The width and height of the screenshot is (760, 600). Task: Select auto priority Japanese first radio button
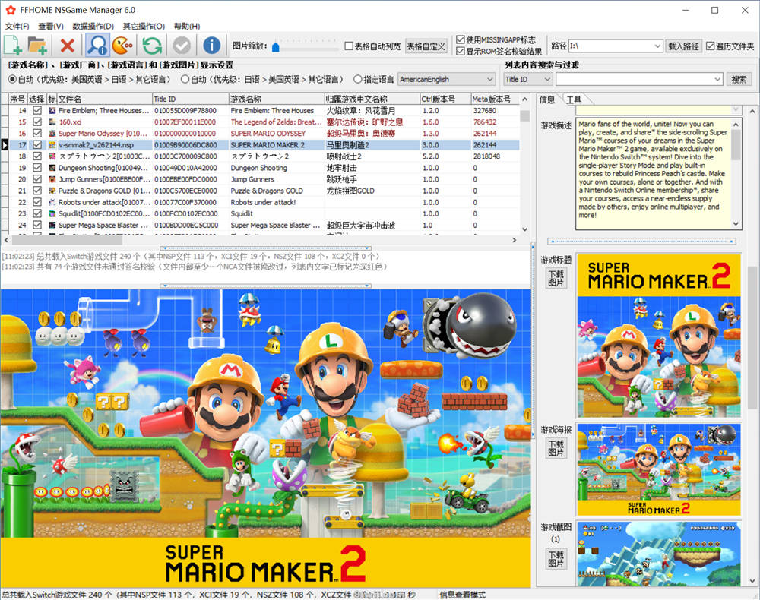(x=185, y=79)
